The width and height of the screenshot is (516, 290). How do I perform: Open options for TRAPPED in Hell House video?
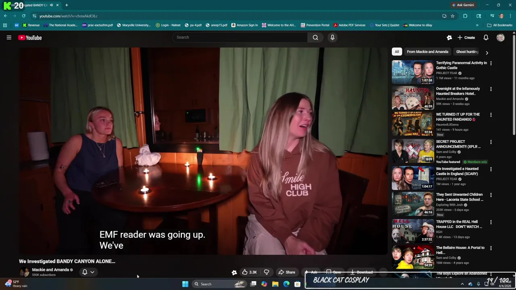(491, 222)
